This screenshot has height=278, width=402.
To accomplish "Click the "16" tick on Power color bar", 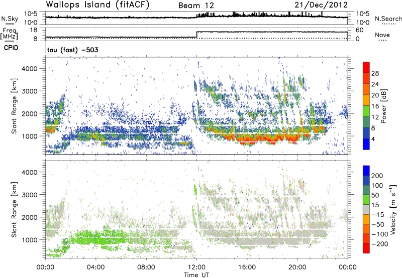I will click(375, 106).
